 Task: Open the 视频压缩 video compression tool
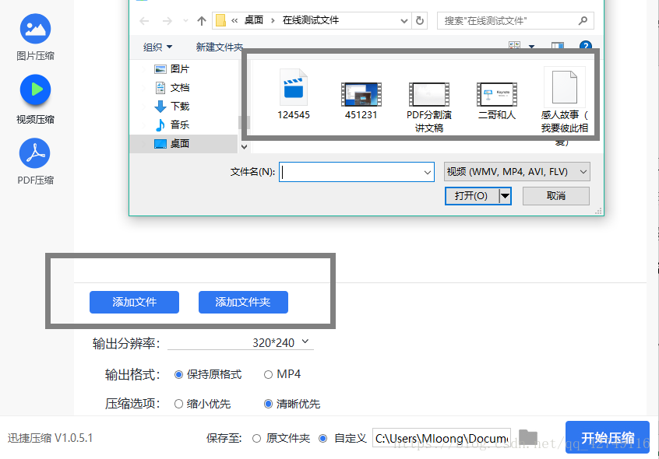pos(35,100)
